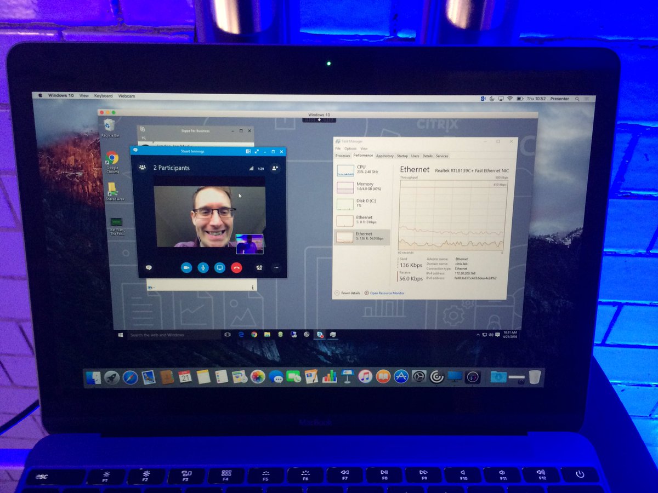
Task: Mute the microphone in the call
Action: 204,268
